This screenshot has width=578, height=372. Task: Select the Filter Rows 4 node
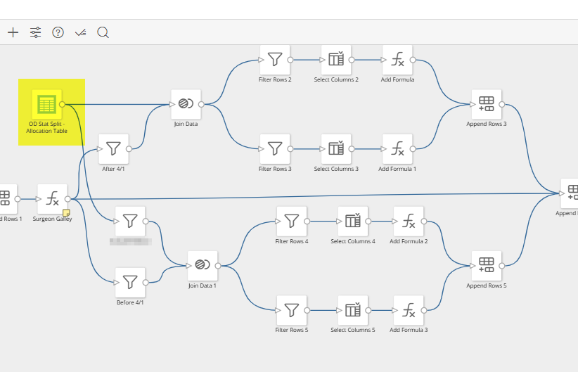292,222
